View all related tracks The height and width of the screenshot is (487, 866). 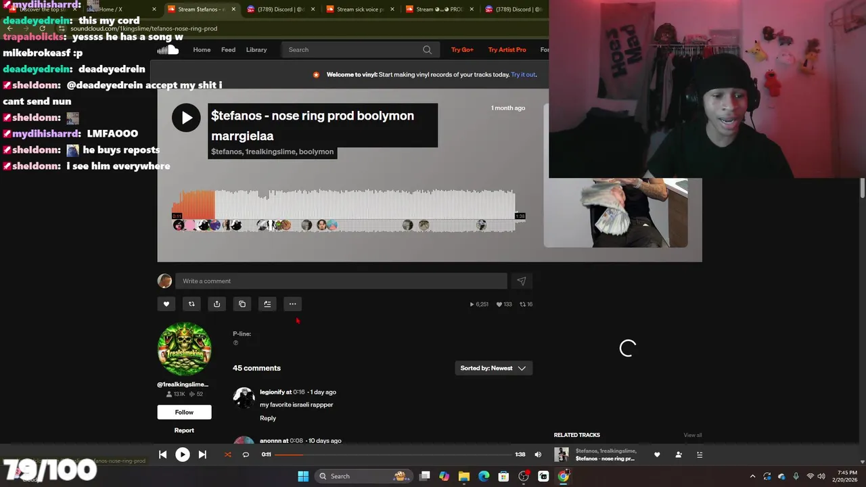coord(693,435)
